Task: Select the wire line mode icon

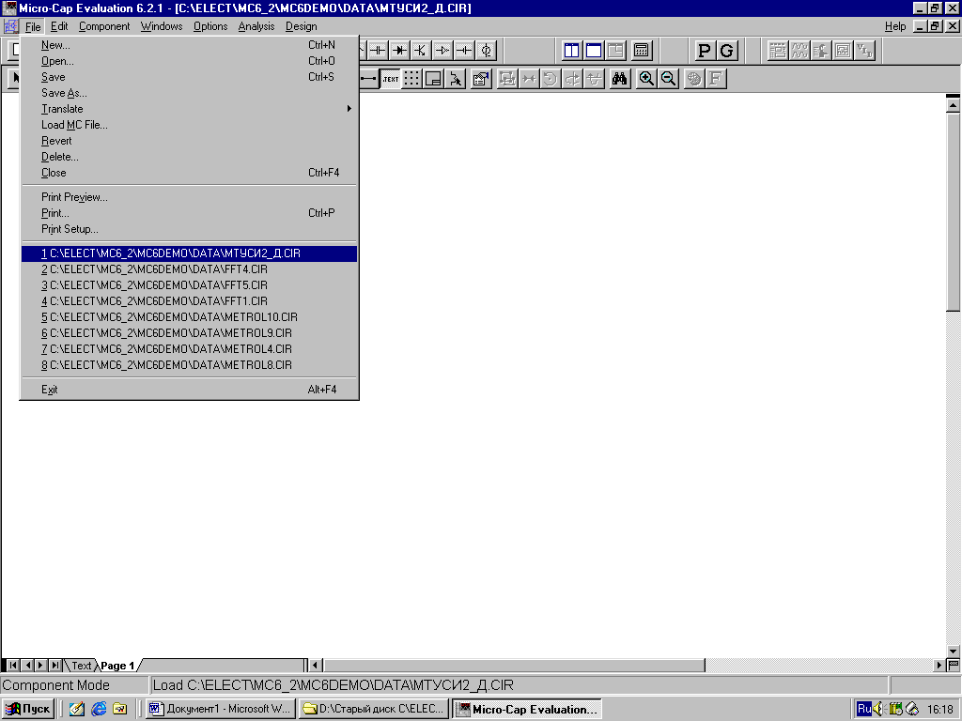Action: tap(368, 79)
